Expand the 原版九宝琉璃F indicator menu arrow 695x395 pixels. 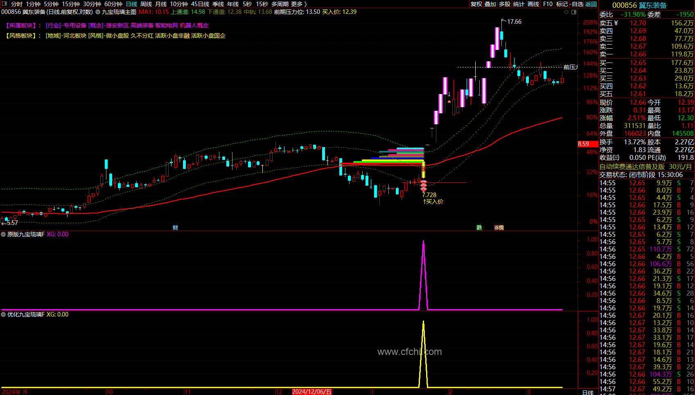click(3, 234)
